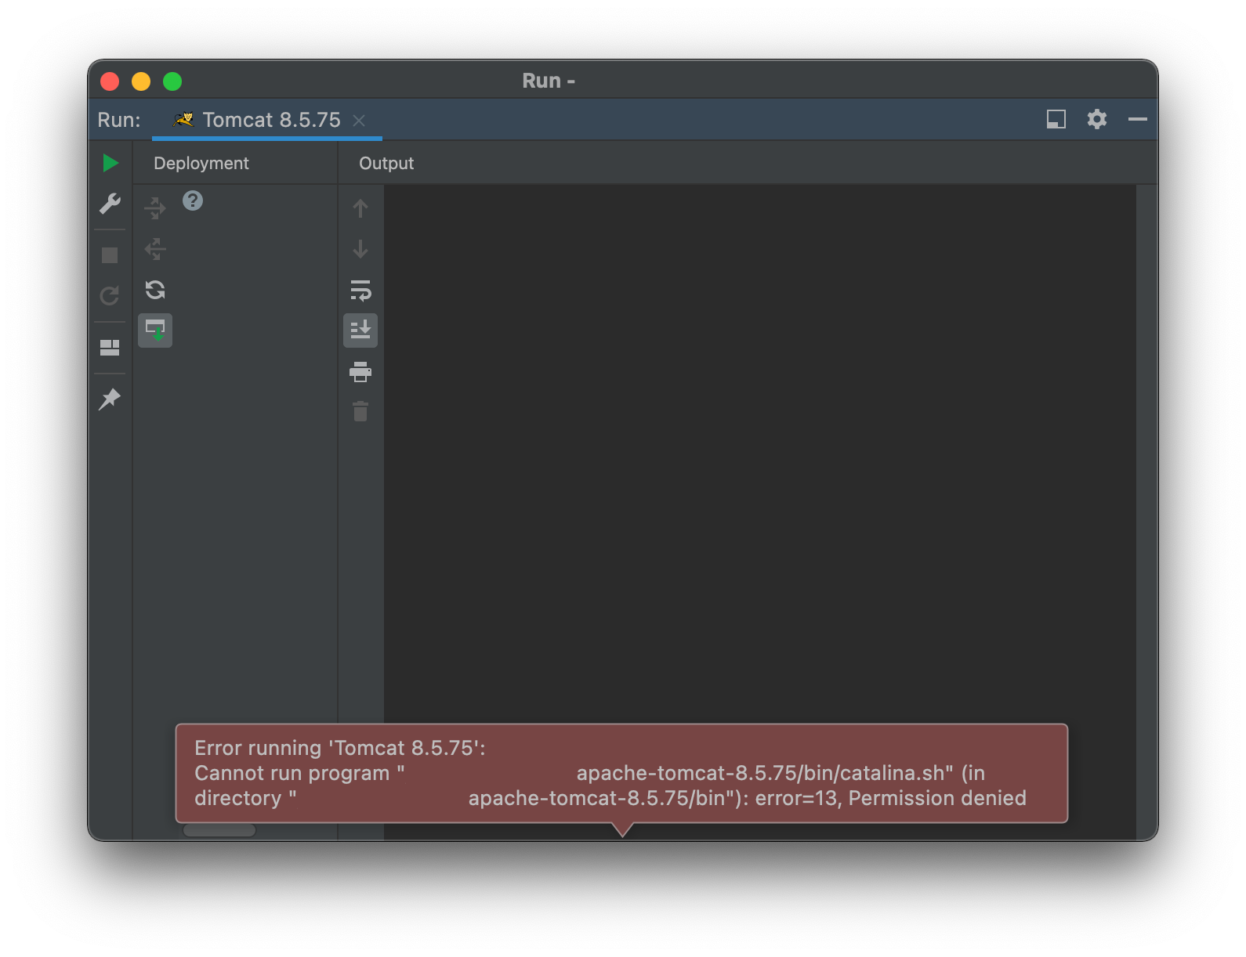Viewport: 1246px width, 957px height.
Task: Toggle scroll to end of output
Action: pyautogui.click(x=360, y=330)
